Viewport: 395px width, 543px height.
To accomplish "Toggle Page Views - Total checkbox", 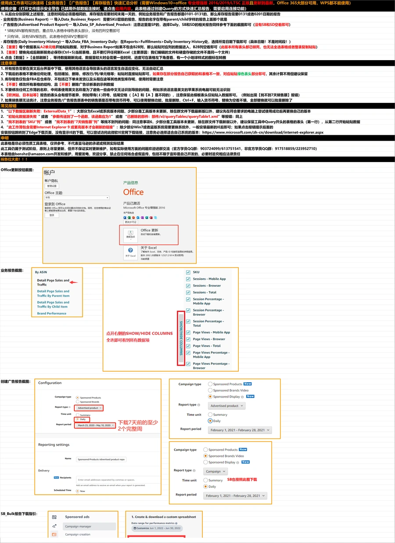I will point(188,346).
